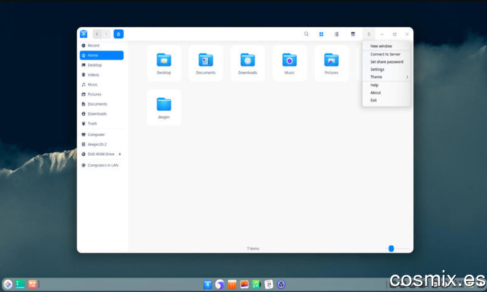Viewport: 487px width, 292px height.
Task: Open the Album dock icon
Action: click(x=244, y=284)
